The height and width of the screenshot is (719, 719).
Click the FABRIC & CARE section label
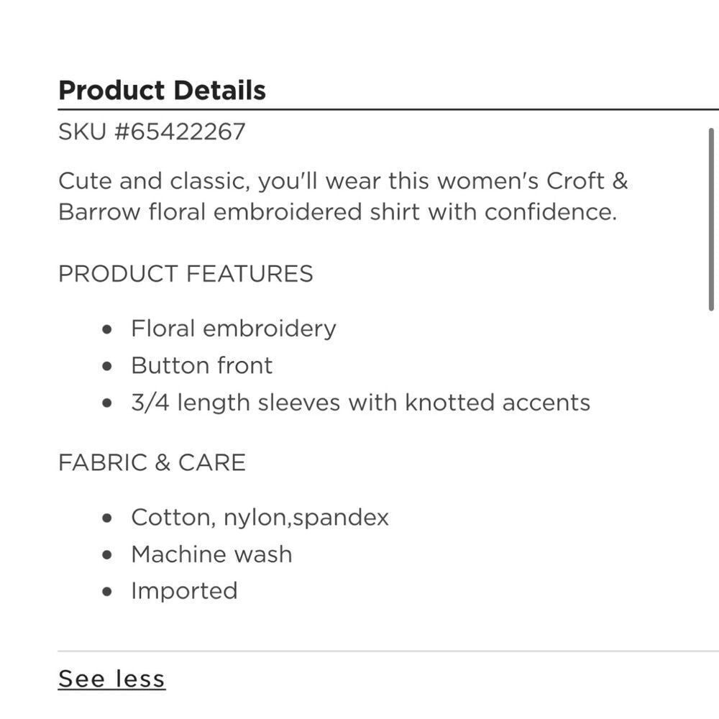pos(152,462)
